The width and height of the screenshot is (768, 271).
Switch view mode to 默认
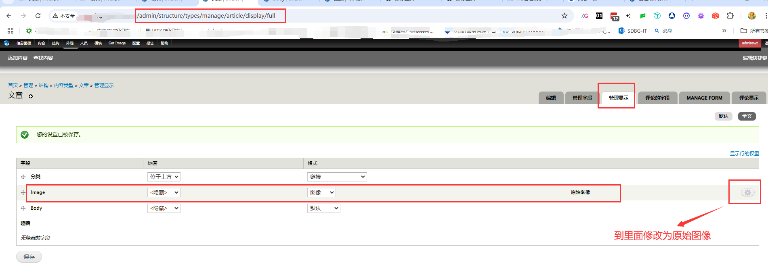click(723, 116)
